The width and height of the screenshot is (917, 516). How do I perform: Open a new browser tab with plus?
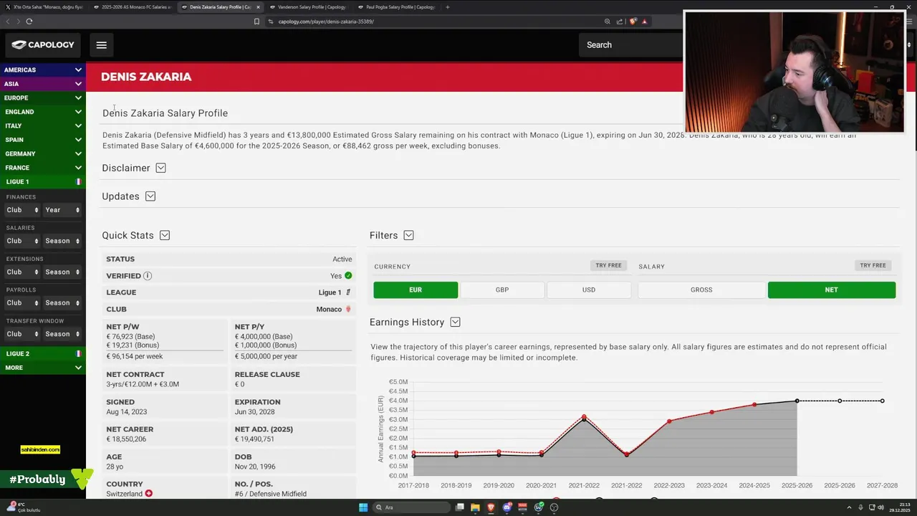click(448, 7)
